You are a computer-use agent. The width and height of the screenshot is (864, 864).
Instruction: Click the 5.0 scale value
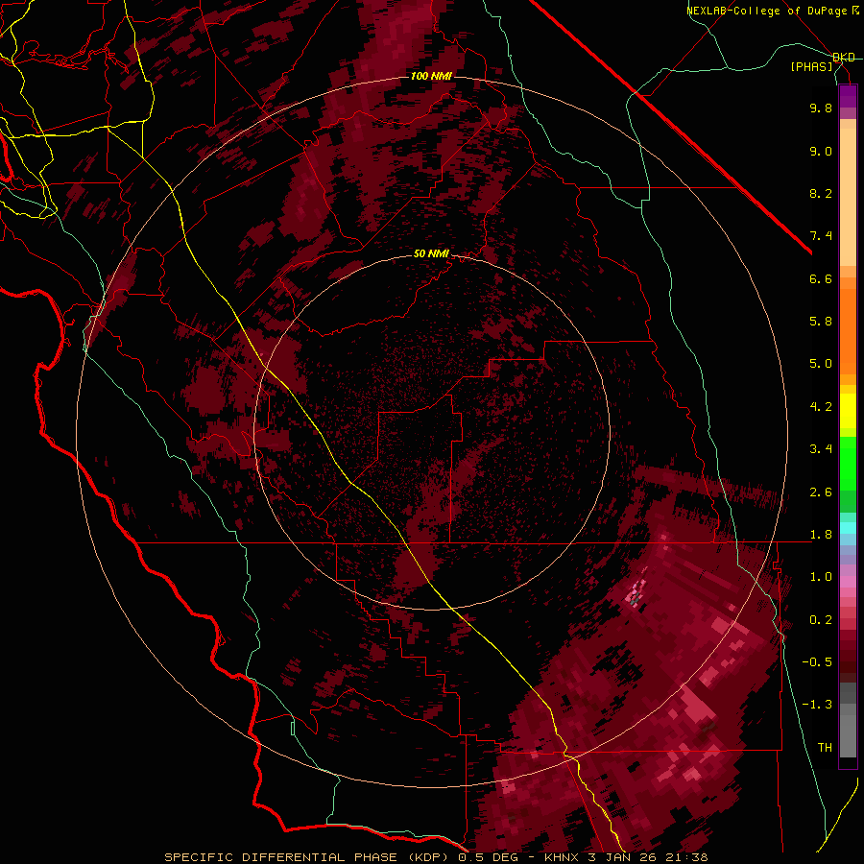point(821,364)
